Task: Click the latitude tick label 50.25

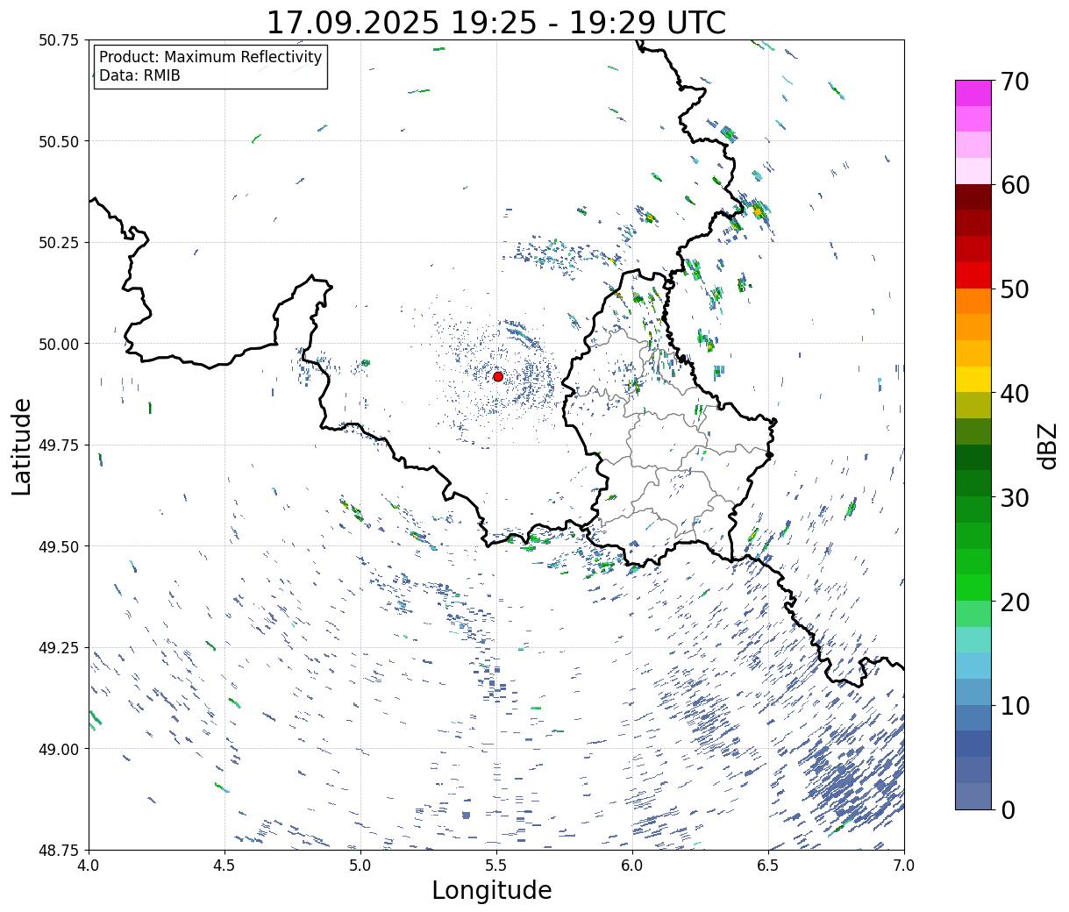Action: coord(59,242)
